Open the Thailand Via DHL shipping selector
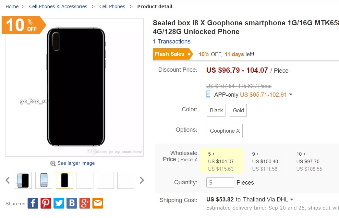 pyautogui.click(x=266, y=200)
